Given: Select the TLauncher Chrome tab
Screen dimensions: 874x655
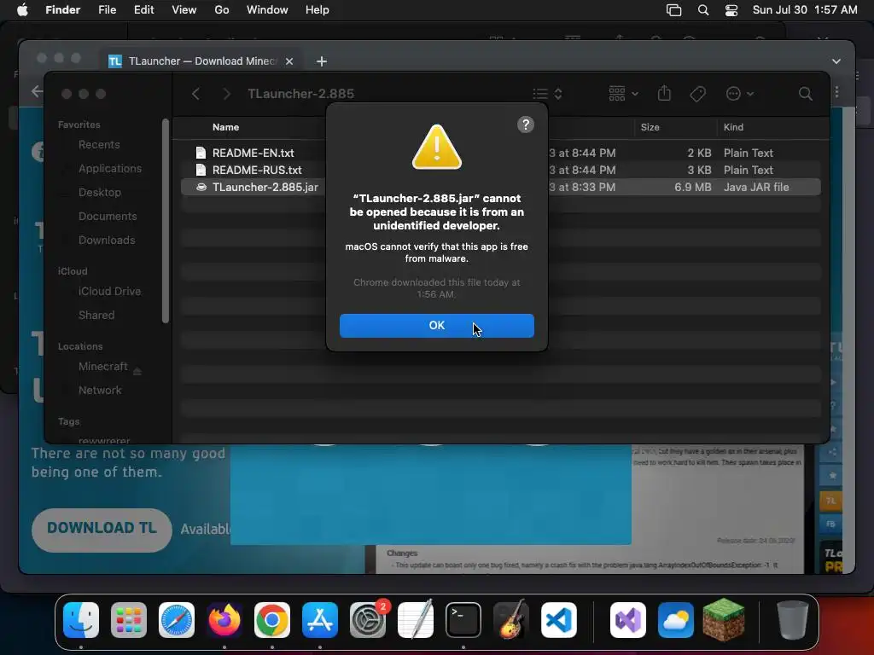Looking at the screenshot, I should 203,61.
